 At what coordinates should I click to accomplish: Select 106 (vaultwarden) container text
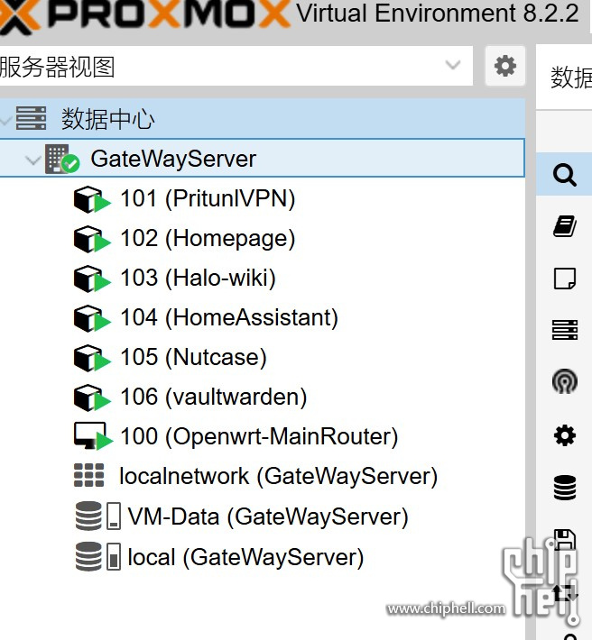pyautogui.click(x=214, y=398)
